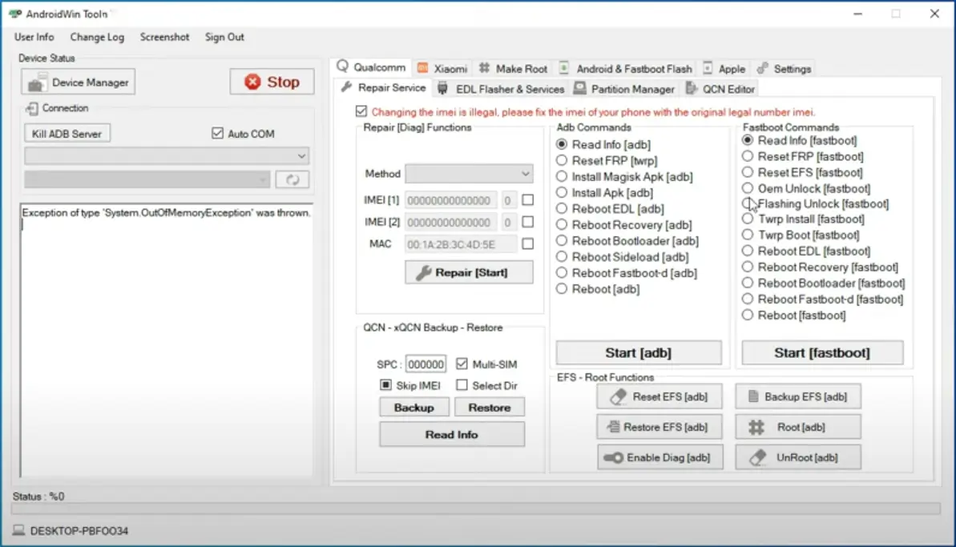Toggle the Auto COM checkbox
Screen dimensions: 956x547
(x=218, y=133)
